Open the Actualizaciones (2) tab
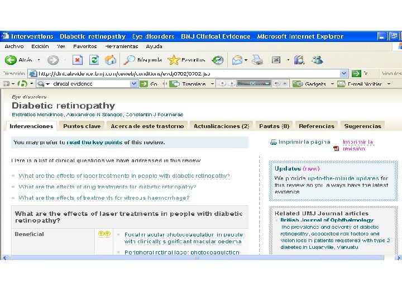The height and width of the screenshot is (302, 402). 221,126
